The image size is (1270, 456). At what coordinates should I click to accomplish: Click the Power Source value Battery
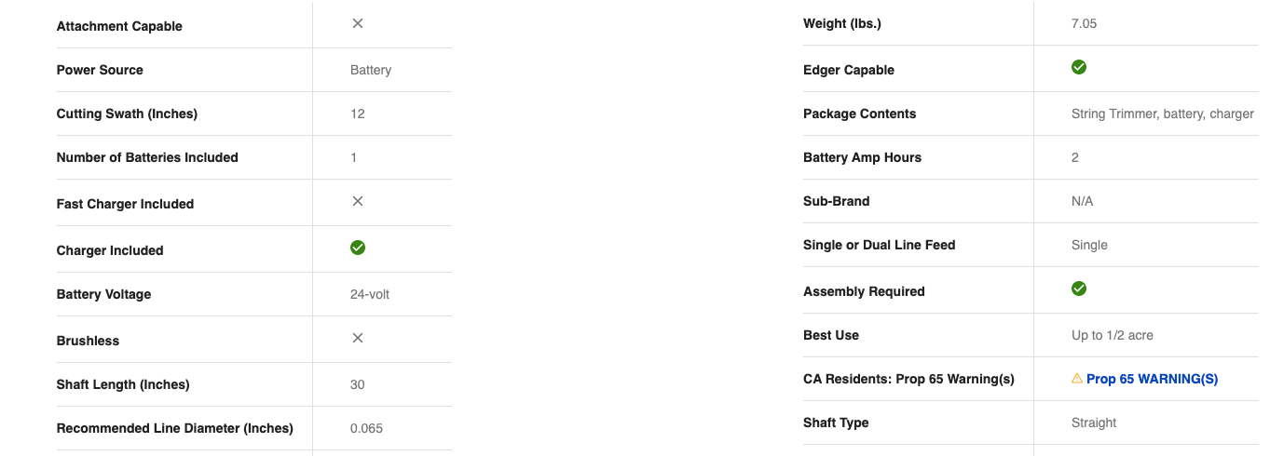click(371, 70)
